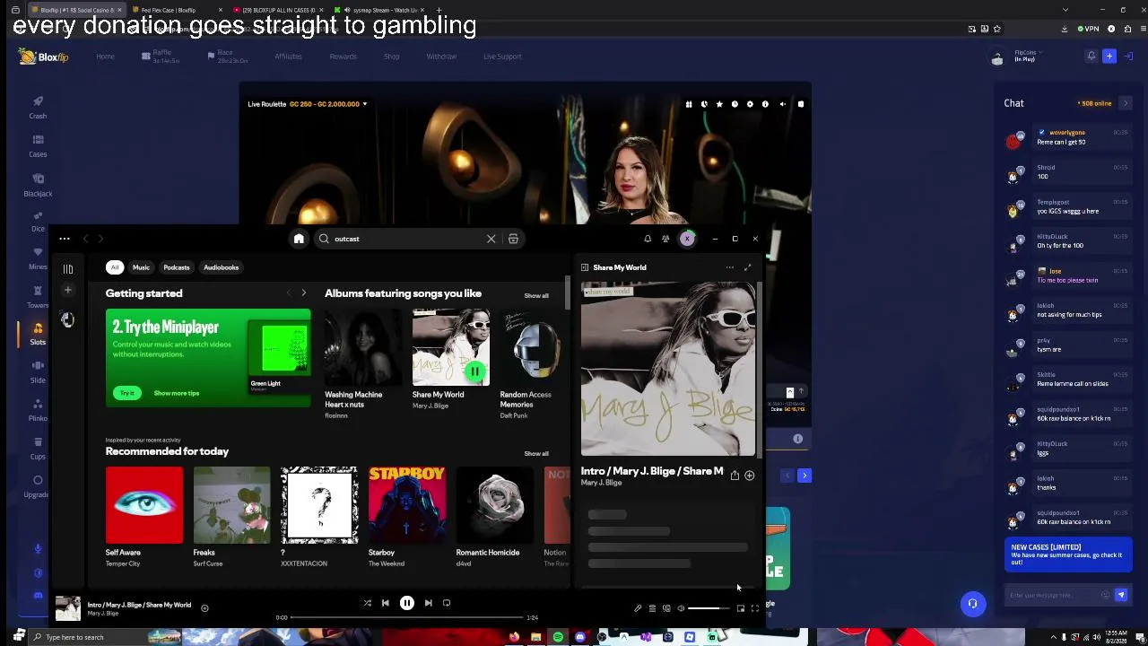Select the Audiobooks filter chip

tap(221, 267)
